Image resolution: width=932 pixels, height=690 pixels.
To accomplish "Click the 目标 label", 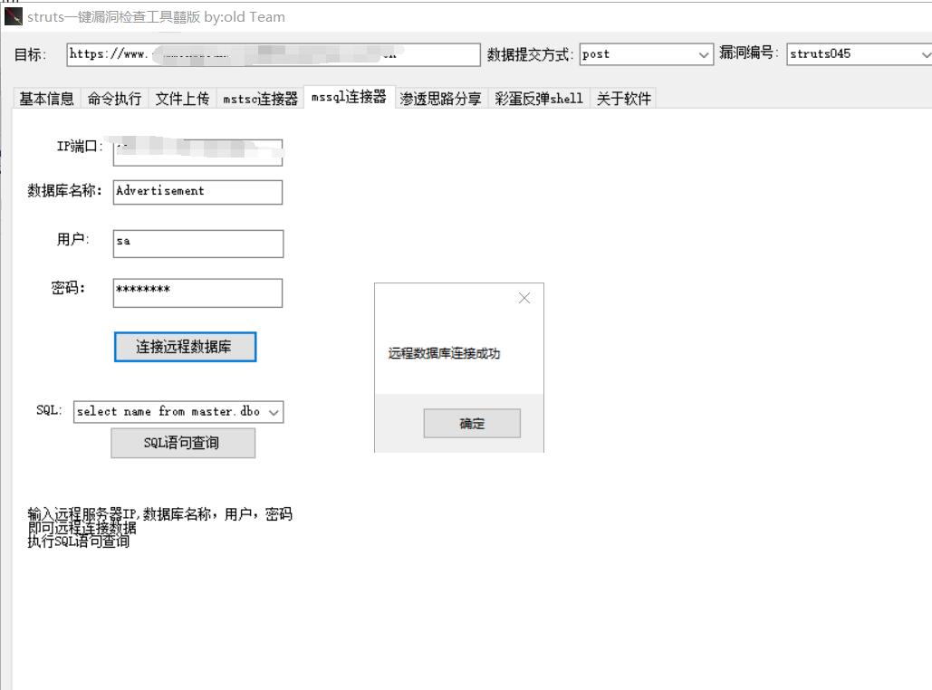I will (30, 54).
